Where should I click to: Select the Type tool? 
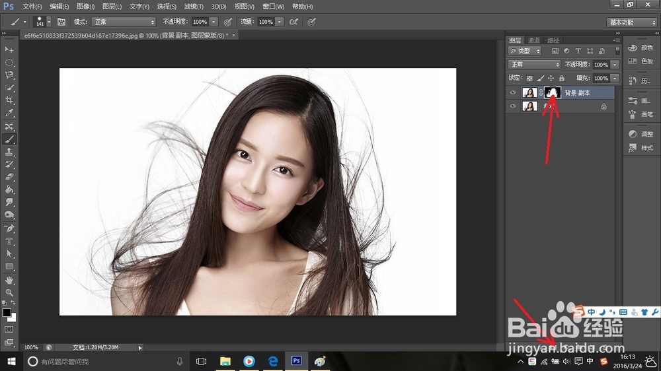(x=9, y=242)
